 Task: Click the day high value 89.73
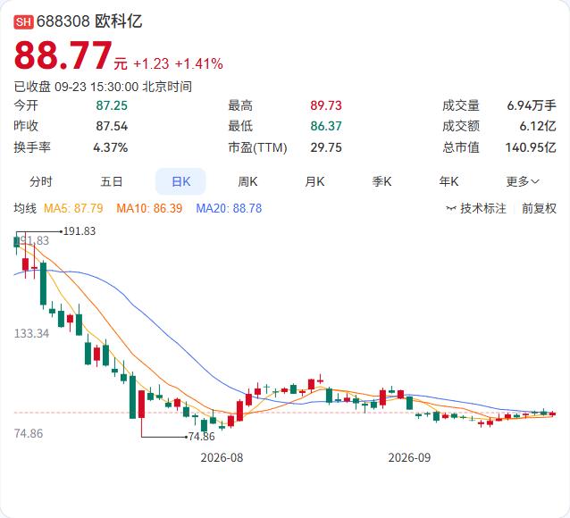point(326,105)
